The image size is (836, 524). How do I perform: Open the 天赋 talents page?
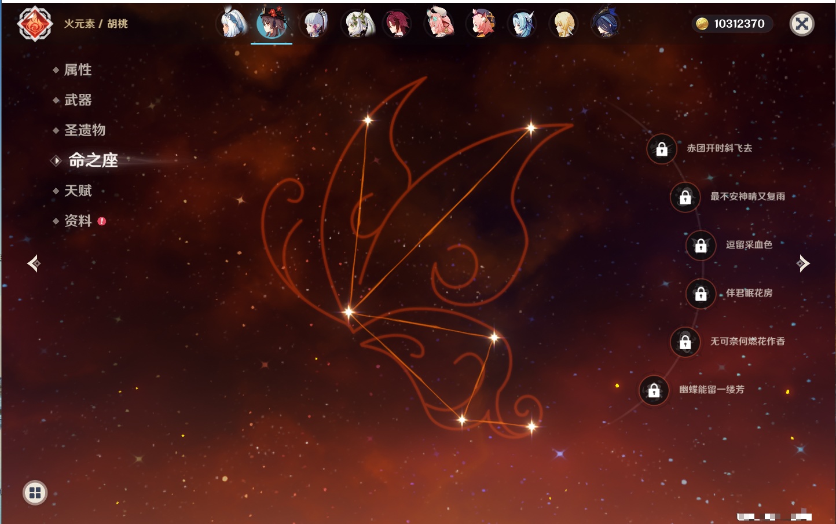point(78,190)
